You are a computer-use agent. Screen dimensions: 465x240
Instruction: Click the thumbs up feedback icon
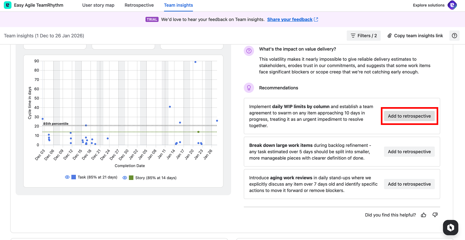pos(424,215)
